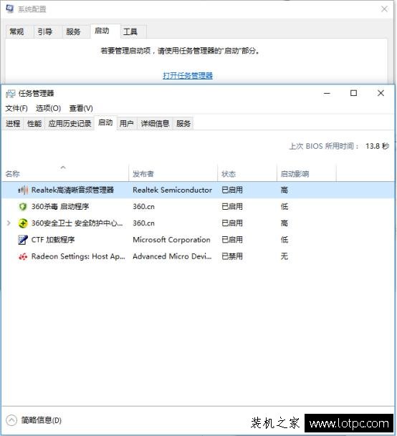Click the 已禁用 status of Radeon Settings
The width and height of the screenshot is (397, 436).
click(232, 256)
